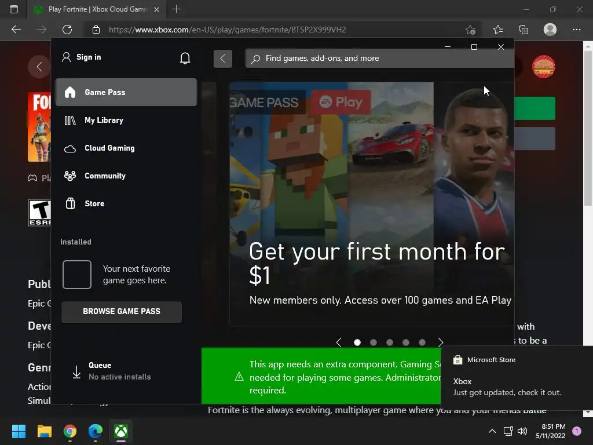Open Cloud Gaming in the sidebar
Viewport: 593px width, 445px height.
tap(126, 148)
